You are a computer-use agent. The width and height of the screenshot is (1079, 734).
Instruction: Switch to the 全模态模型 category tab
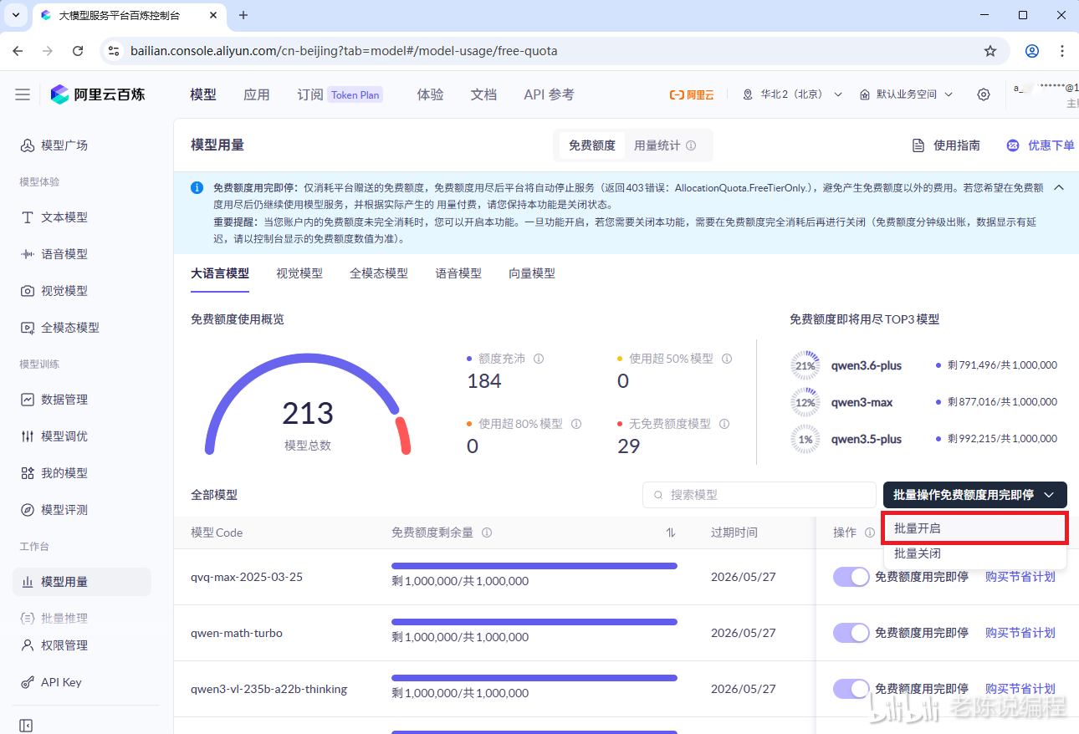379,273
